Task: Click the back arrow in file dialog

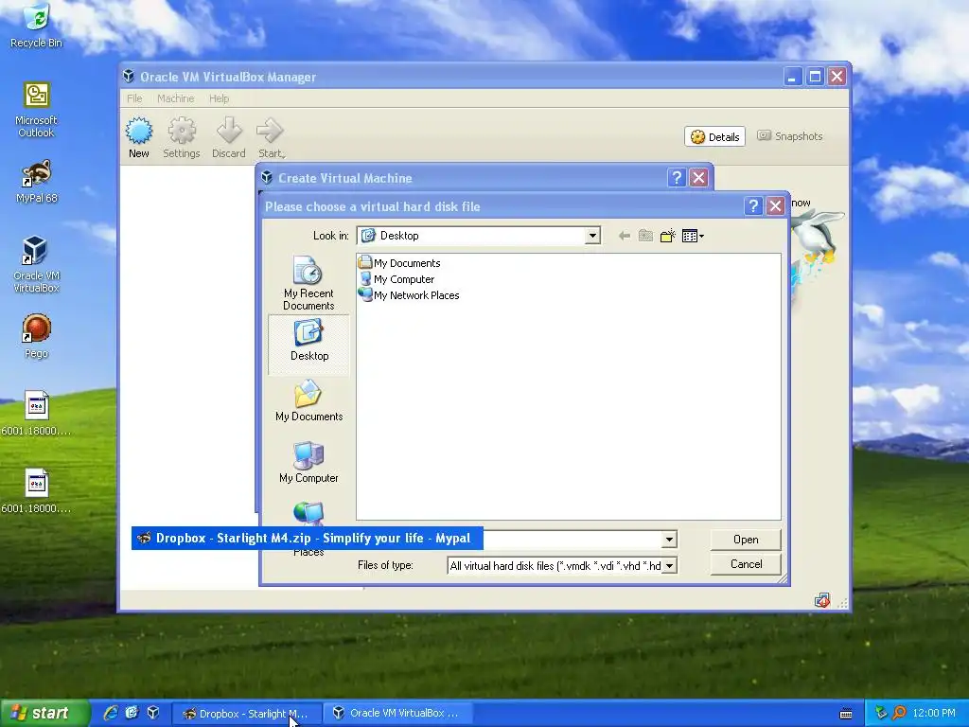Action: pos(625,236)
